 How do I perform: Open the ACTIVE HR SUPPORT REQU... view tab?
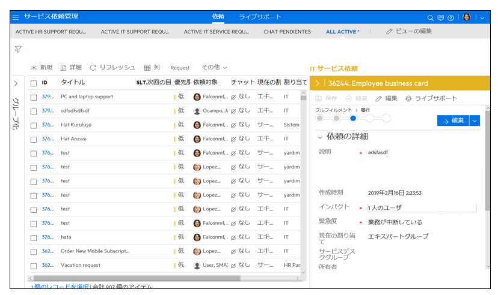pos(51,32)
